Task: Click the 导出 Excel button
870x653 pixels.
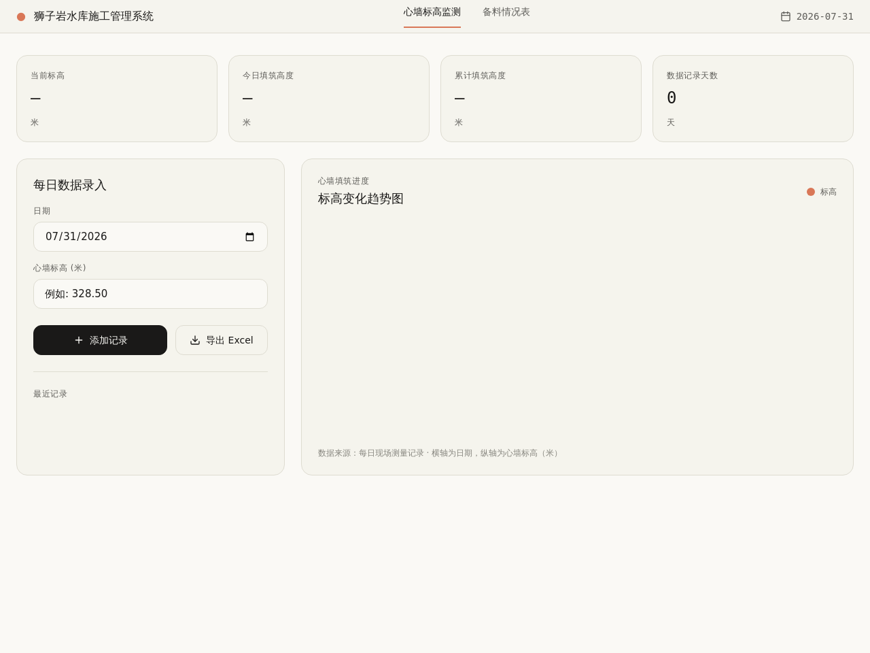Action: tap(222, 340)
